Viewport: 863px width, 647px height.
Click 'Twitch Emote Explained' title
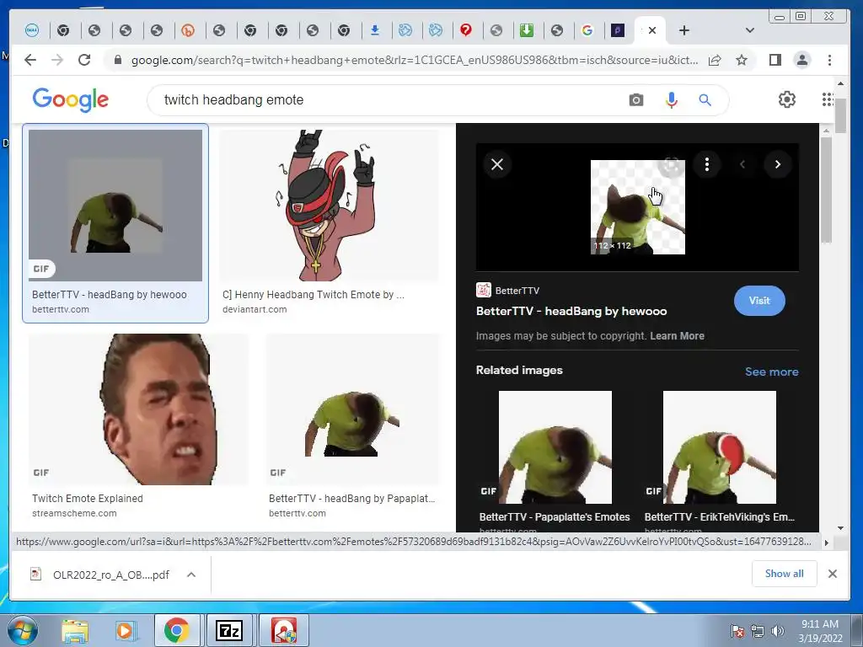pyautogui.click(x=88, y=499)
